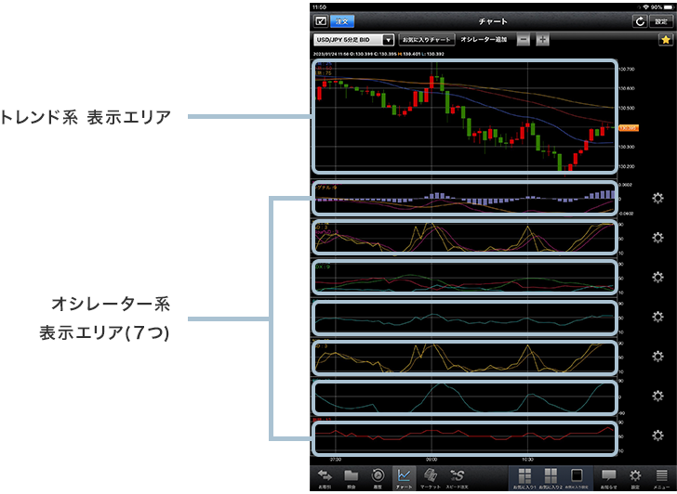Select the チャート tab in bottom bar
677x494 pixels.
(404, 476)
